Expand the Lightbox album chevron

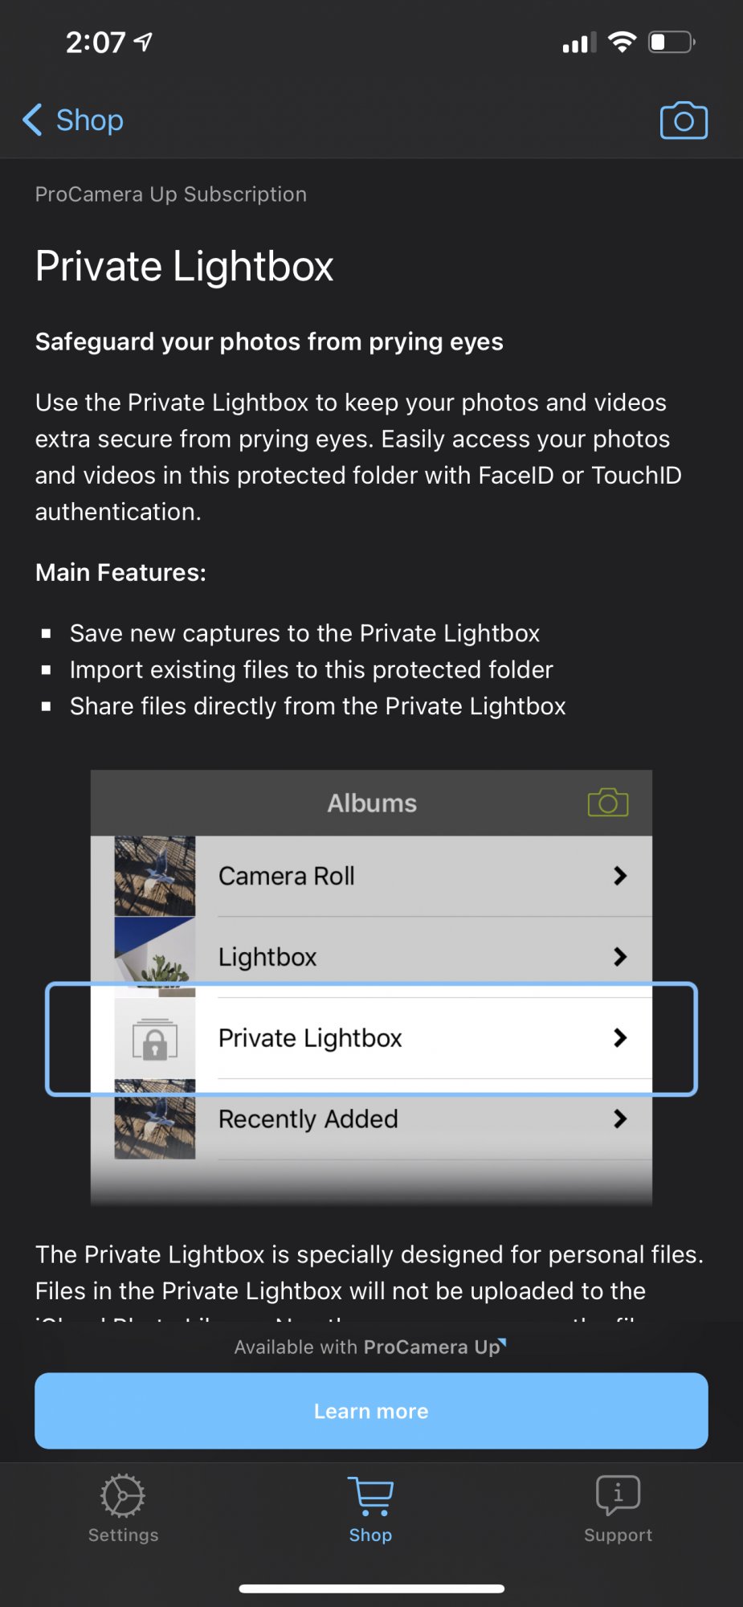click(619, 956)
